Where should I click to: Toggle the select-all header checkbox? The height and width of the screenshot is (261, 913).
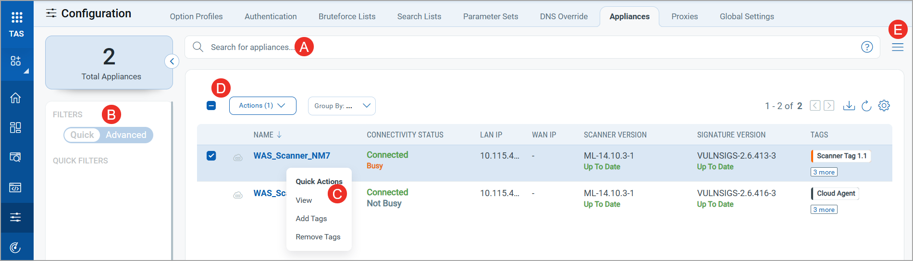[211, 106]
